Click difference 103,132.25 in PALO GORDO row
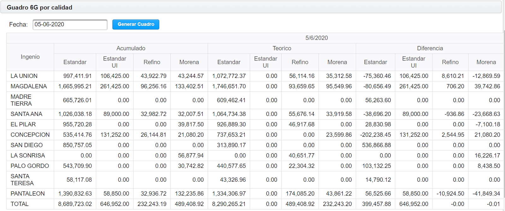 (377, 166)
